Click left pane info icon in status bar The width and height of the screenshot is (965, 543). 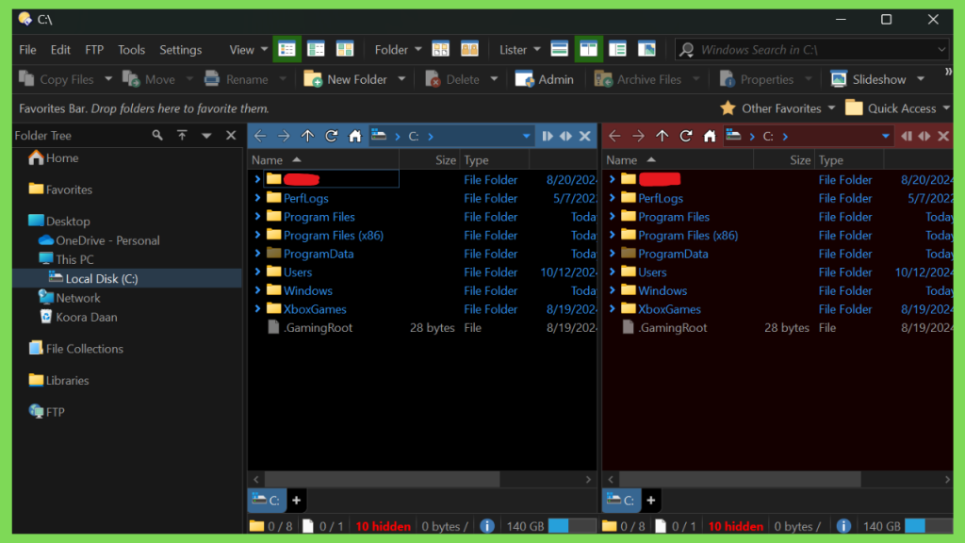pos(487,526)
